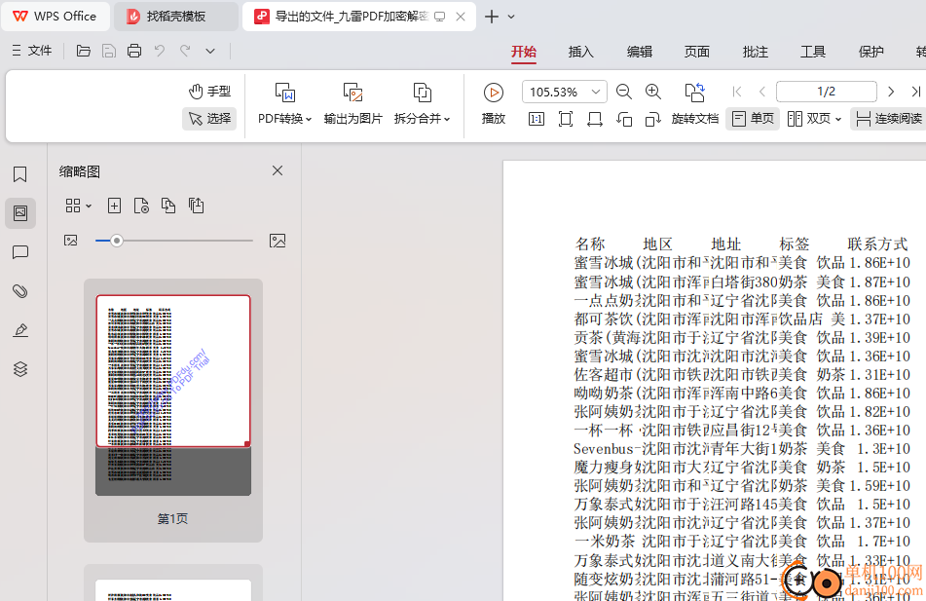Open the signature pen sidebar icon

(20, 330)
